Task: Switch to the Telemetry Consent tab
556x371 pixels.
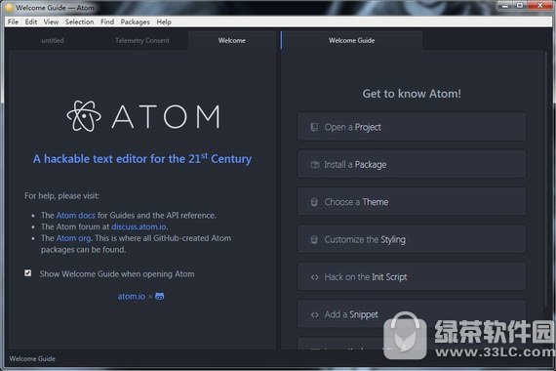Action: (x=142, y=40)
